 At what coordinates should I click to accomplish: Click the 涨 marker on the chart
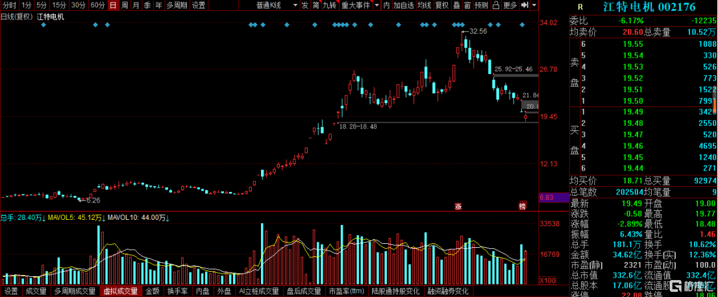pos(458,206)
